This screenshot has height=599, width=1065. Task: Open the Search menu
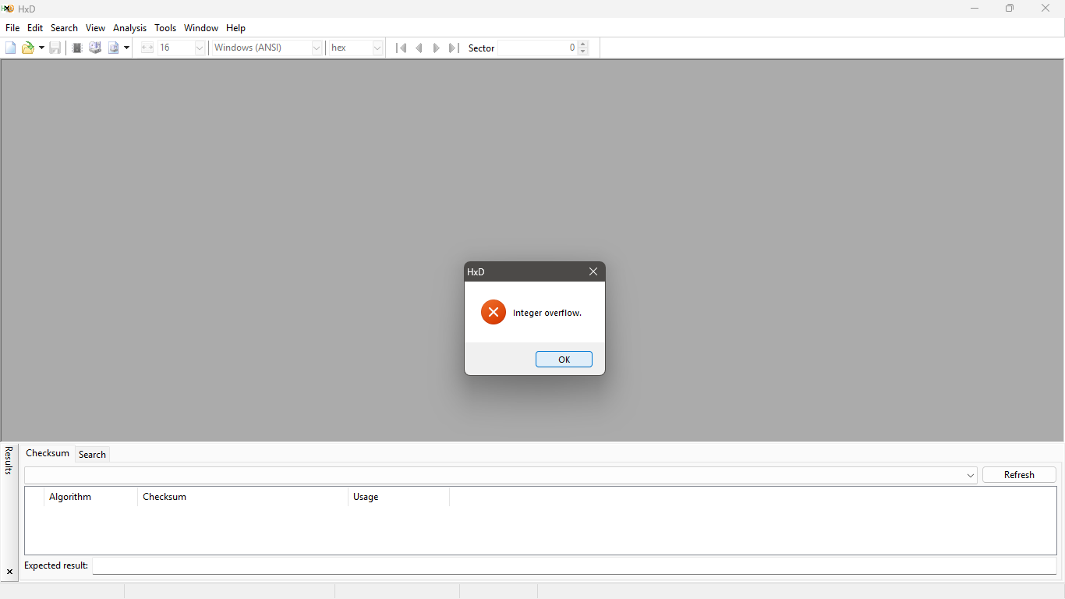(64, 27)
